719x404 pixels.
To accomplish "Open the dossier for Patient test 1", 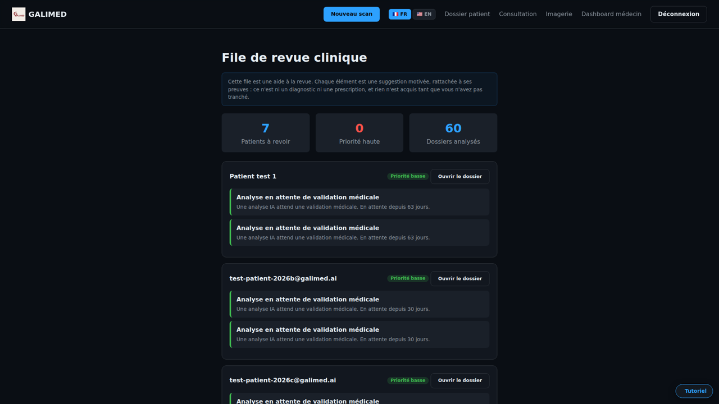I will point(460,176).
